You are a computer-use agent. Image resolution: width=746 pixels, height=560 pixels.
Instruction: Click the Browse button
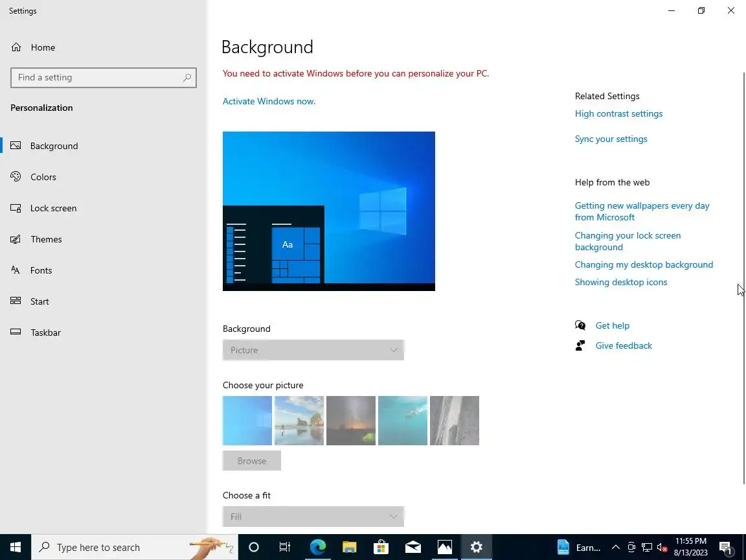coord(252,460)
